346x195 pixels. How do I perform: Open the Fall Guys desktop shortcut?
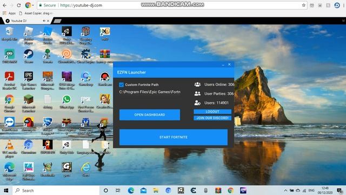pyautogui.click(x=29, y=171)
